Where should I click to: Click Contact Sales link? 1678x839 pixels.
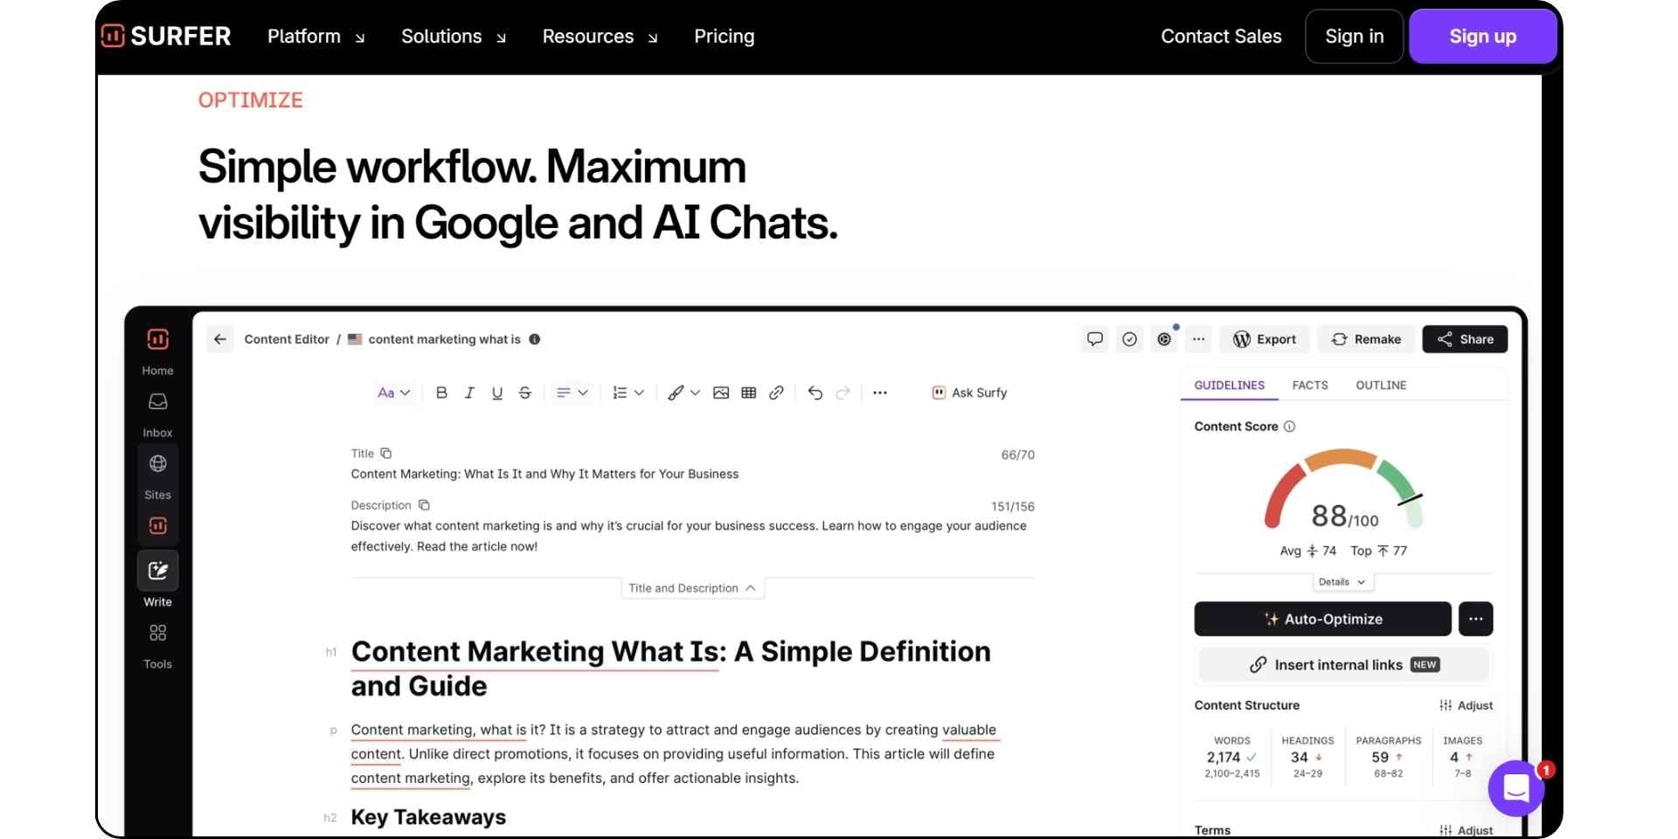[1221, 37]
